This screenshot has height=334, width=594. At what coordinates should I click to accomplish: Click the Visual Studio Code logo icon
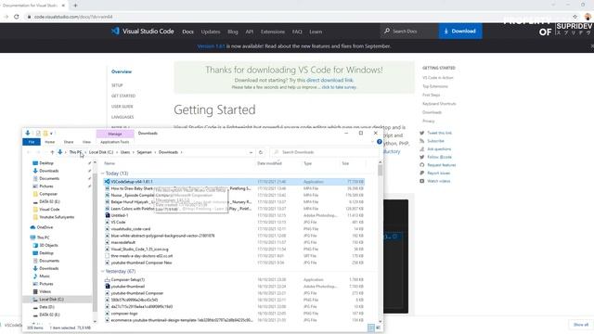tap(115, 31)
